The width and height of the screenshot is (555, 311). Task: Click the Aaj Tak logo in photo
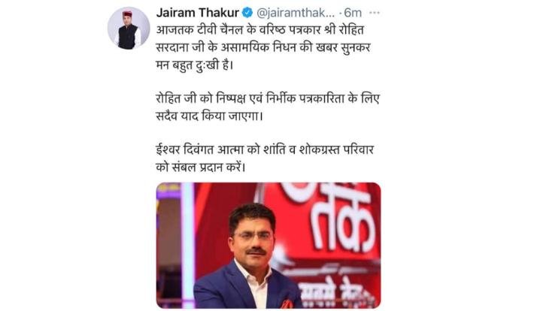[x=336, y=219]
